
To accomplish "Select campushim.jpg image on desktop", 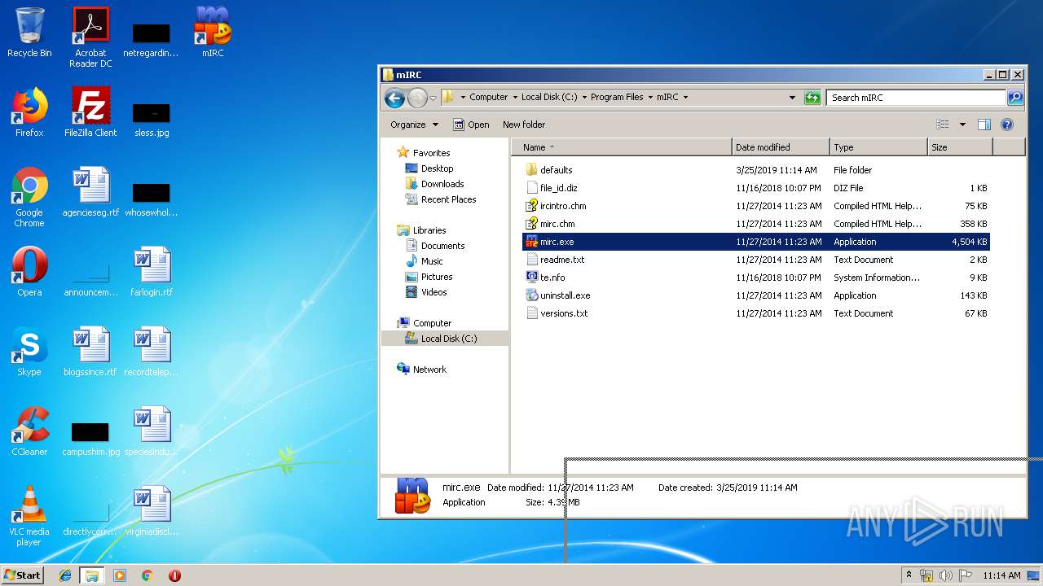I will click(x=90, y=439).
